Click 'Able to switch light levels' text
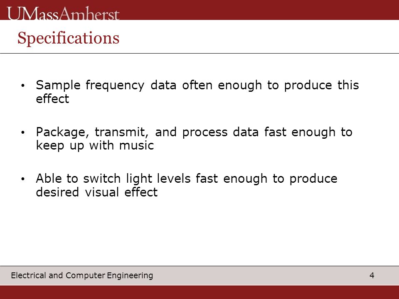 tap(113, 179)
